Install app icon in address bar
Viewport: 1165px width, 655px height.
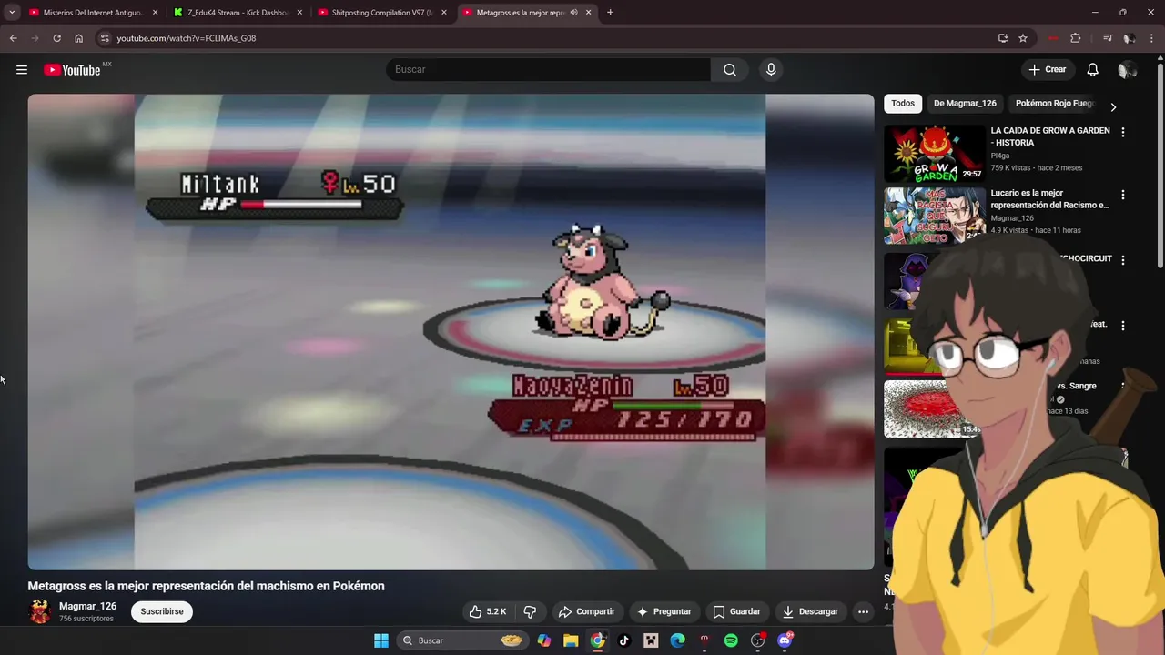pos(1003,38)
